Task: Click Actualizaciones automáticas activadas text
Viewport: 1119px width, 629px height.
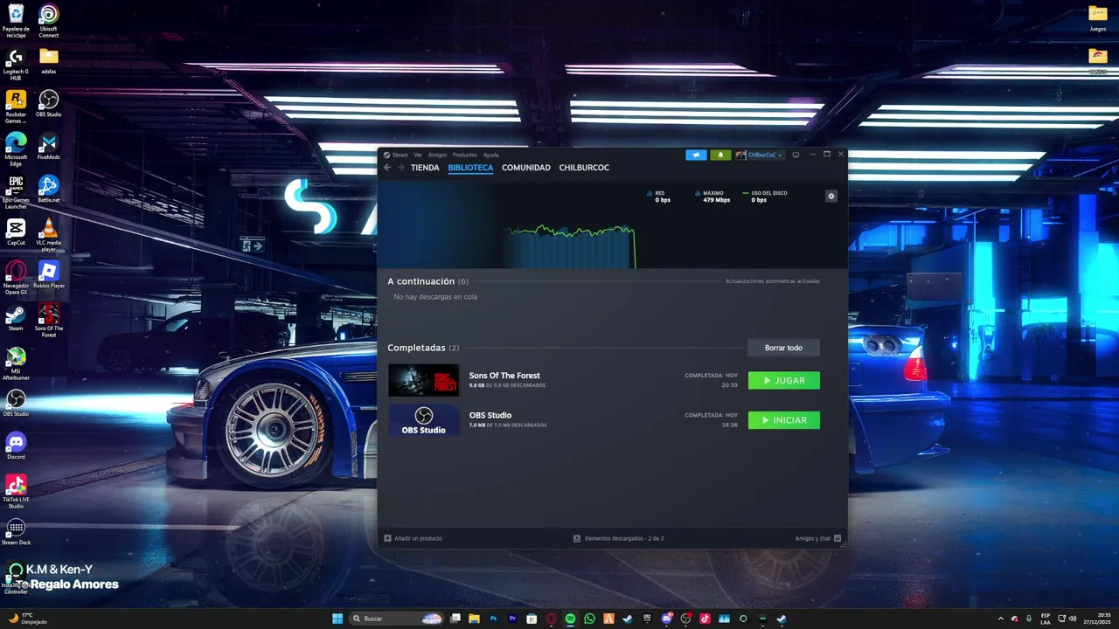Action: [773, 281]
